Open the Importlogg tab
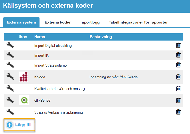The height and width of the screenshot is (134, 190). click(x=89, y=22)
